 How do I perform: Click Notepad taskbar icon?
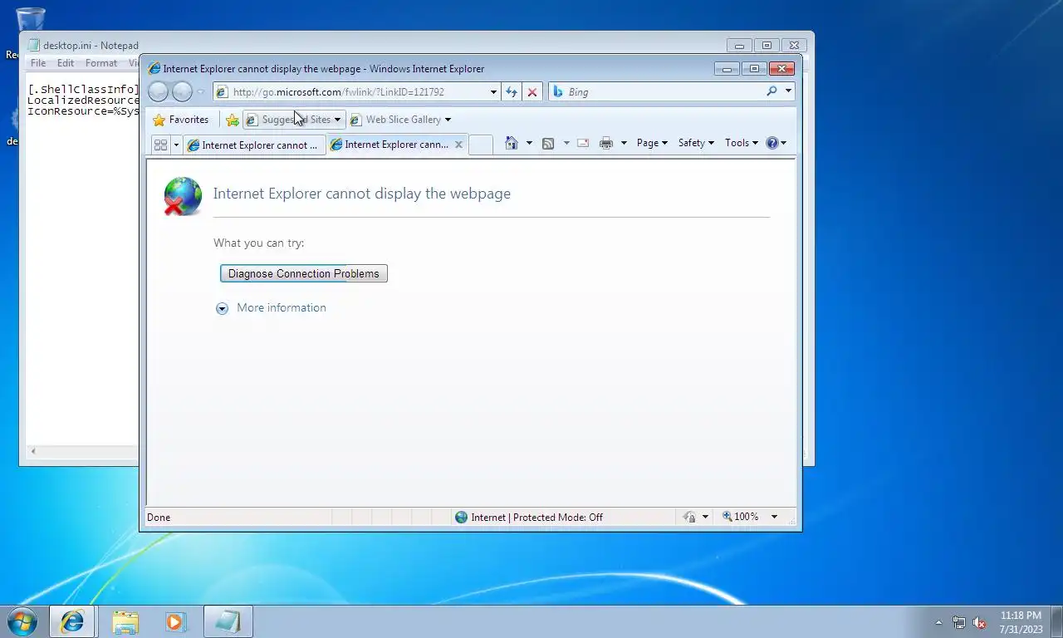click(x=228, y=621)
